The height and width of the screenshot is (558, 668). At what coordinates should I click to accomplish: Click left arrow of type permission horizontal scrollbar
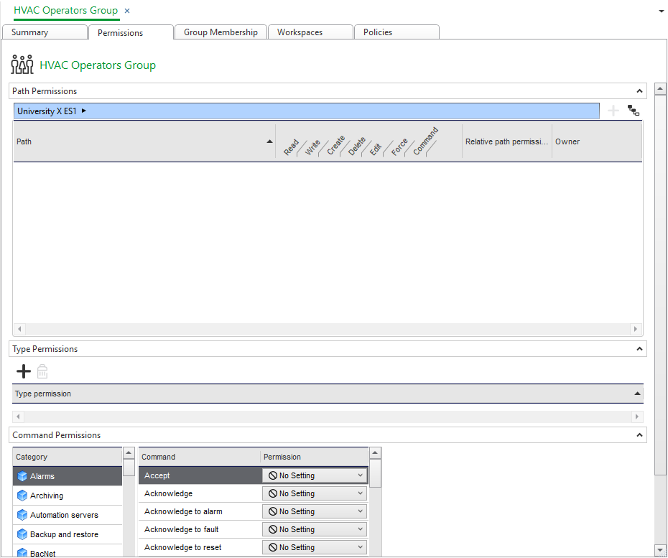(18, 416)
